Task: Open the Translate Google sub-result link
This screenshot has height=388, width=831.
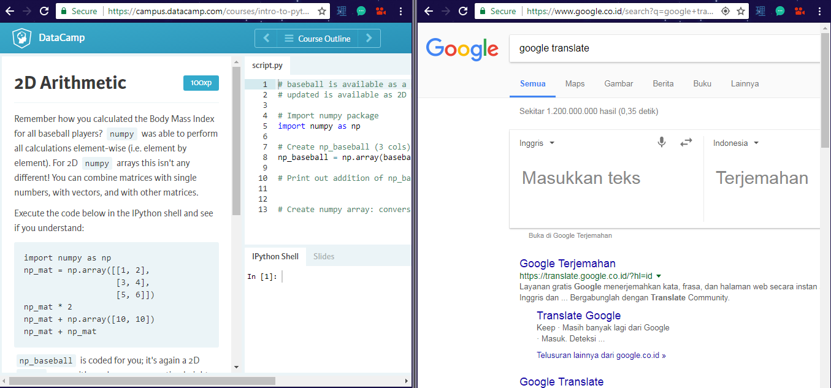Action: (x=578, y=316)
